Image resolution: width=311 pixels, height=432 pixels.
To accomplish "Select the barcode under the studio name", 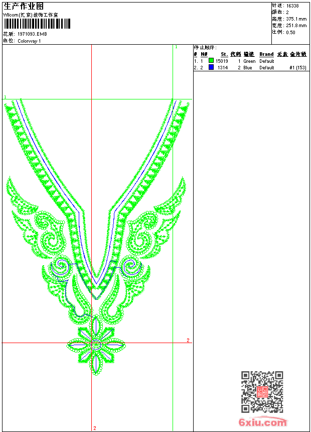I will [37, 24].
